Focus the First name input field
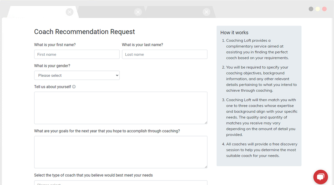This screenshot has width=334, height=185. coord(77,54)
